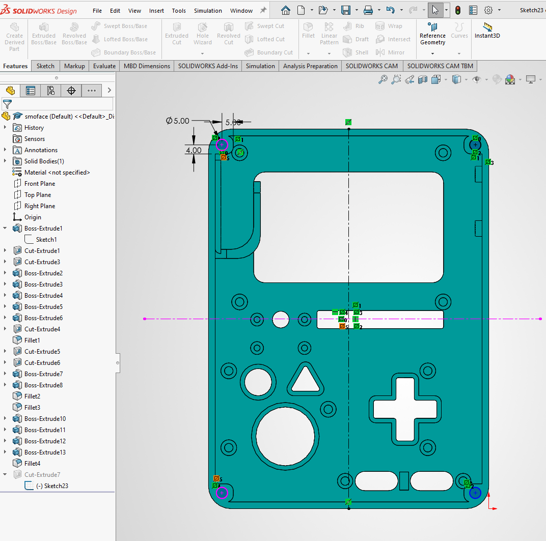Image resolution: width=546 pixels, height=541 pixels.
Task: Open Options gear icon
Action: pos(488,11)
